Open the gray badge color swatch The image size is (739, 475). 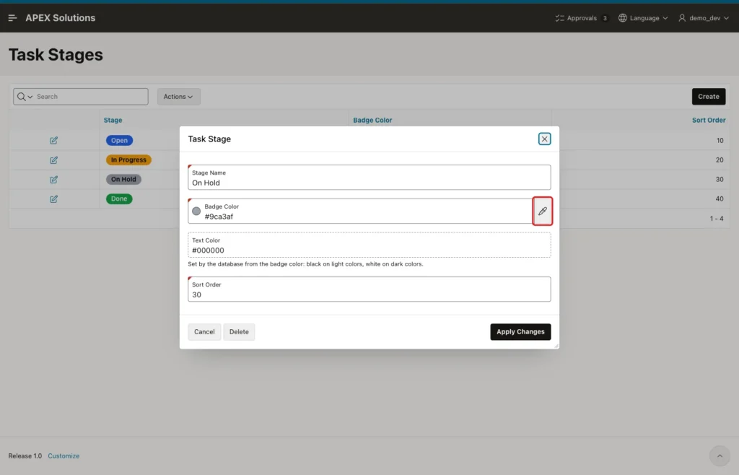pos(196,211)
